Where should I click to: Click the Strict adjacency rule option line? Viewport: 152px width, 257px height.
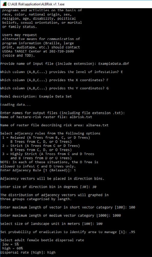pos(41,146)
